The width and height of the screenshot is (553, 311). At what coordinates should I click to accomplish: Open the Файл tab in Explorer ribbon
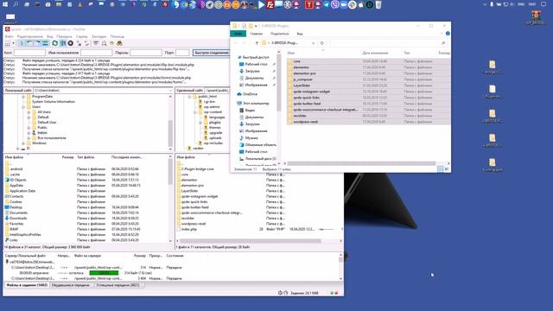click(x=238, y=34)
